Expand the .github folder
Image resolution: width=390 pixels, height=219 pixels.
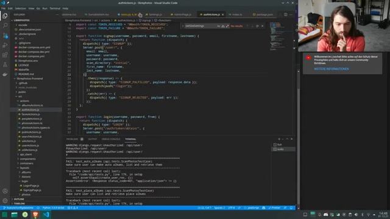pyautogui.click(x=23, y=83)
